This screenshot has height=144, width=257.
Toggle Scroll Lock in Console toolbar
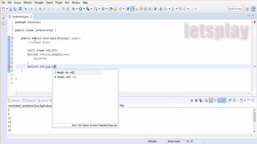211,100
